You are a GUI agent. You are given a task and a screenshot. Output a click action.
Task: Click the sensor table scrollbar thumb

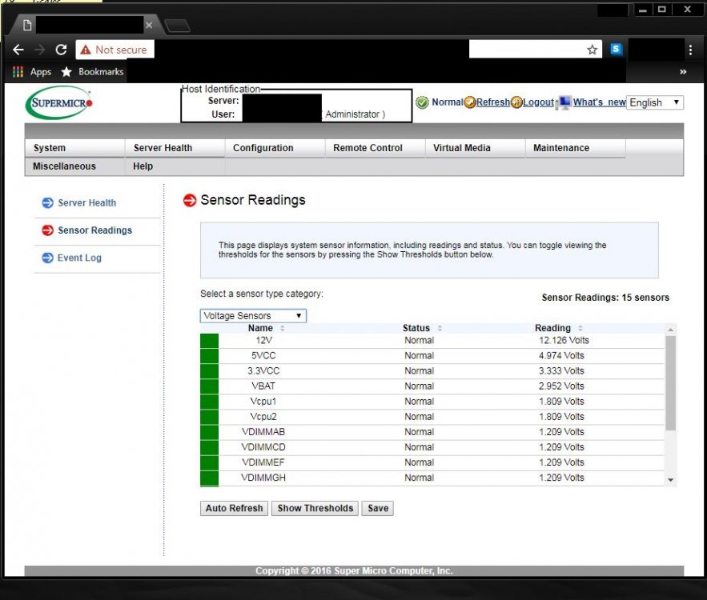point(670,383)
